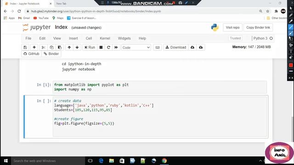Click the Search the web and Windows box
The height and width of the screenshot is (165, 294).
(x=48, y=161)
